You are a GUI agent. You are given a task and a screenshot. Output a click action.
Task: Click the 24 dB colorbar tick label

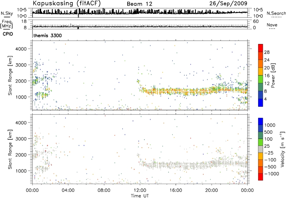267,60
